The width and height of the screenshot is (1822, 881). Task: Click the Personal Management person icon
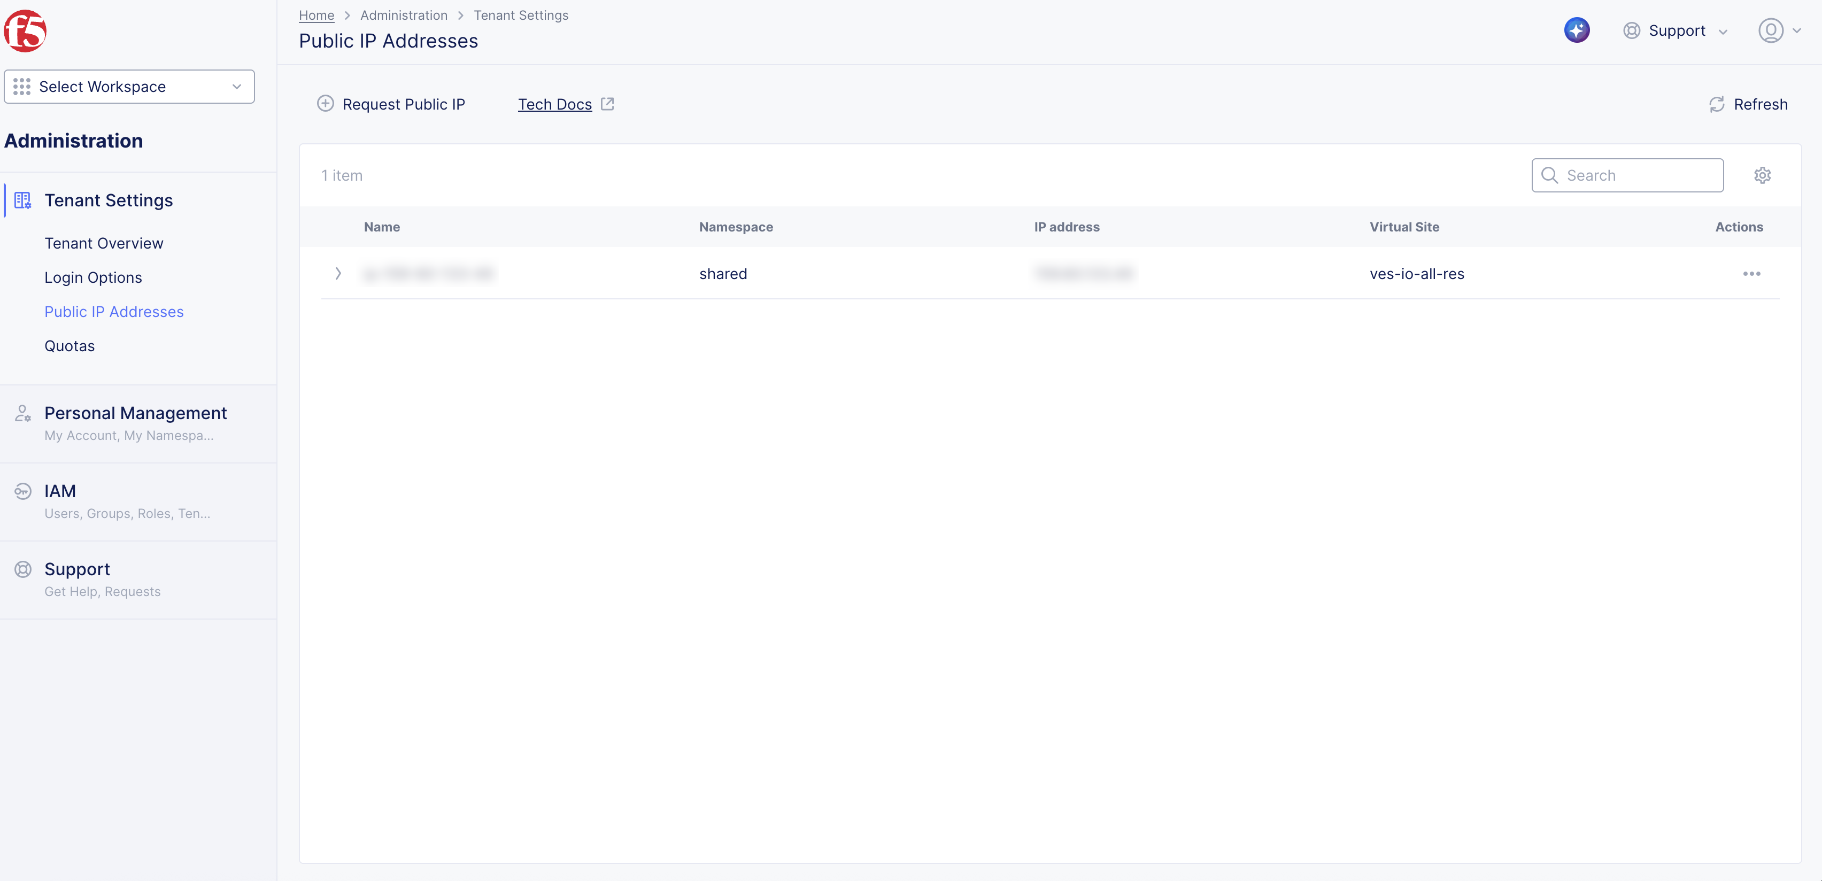coord(22,414)
